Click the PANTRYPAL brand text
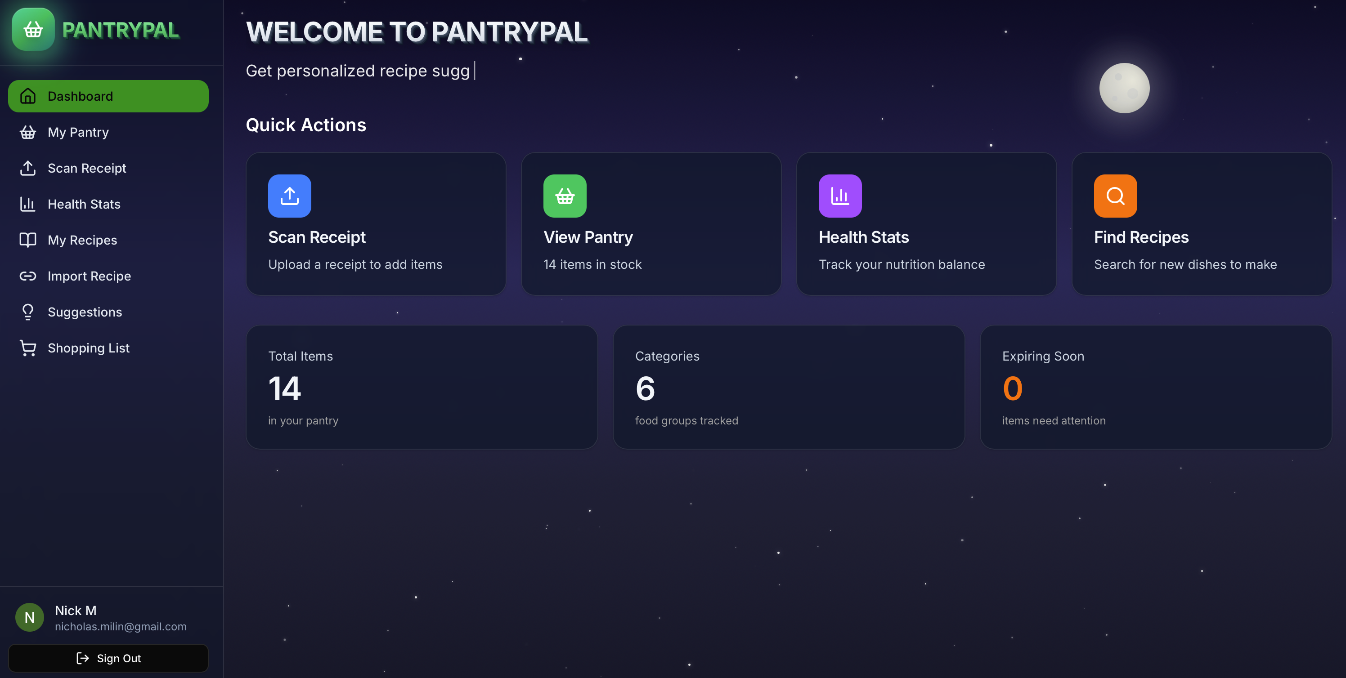Screen dimensions: 1346x678 tap(121, 30)
